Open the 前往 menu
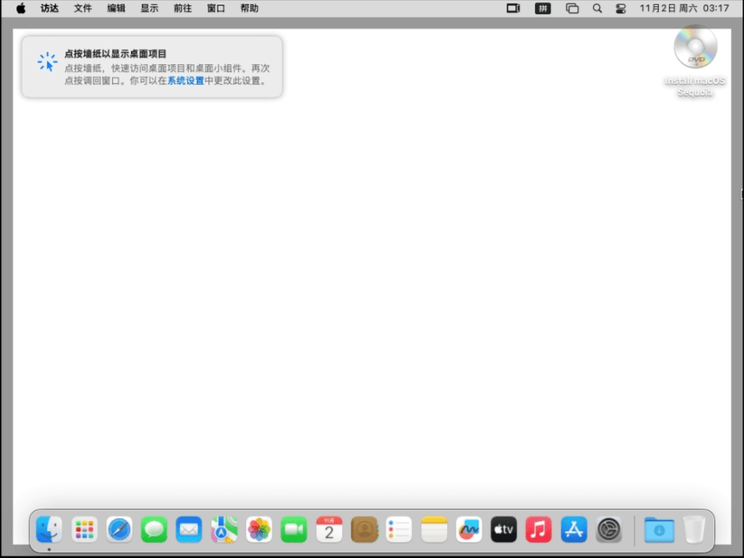Viewport: 744px width, 558px height. tap(182, 9)
